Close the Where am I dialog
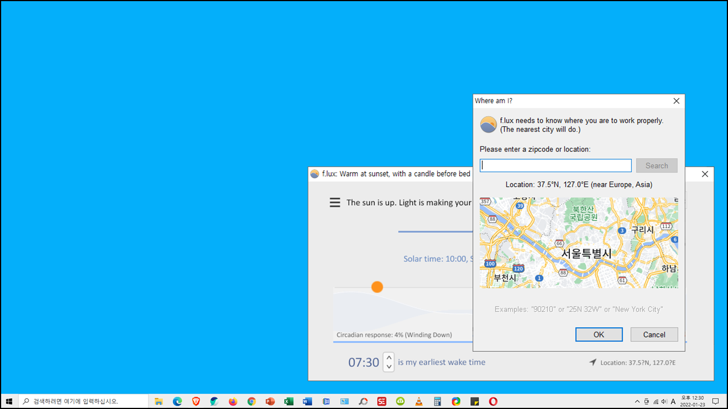Image resolution: width=728 pixels, height=409 pixels. (676, 101)
